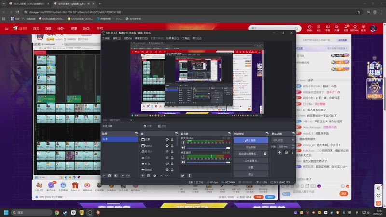This screenshot has width=386, height=217.
Task: Switch to the DOTA2直播 Chrome tab
Action: 29,4
